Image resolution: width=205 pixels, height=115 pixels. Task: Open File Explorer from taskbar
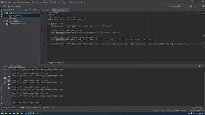[x=6, y=114]
